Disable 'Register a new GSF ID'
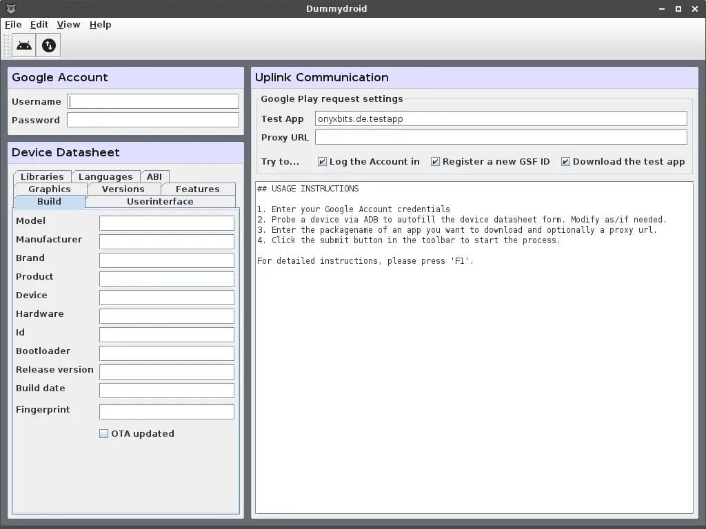This screenshot has width=706, height=529. [435, 161]
